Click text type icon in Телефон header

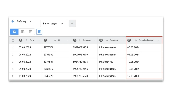click(x=80, y=40)
